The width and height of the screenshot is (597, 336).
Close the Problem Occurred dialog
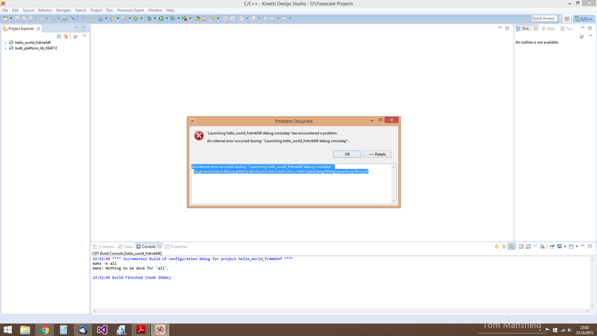(391, 120)
